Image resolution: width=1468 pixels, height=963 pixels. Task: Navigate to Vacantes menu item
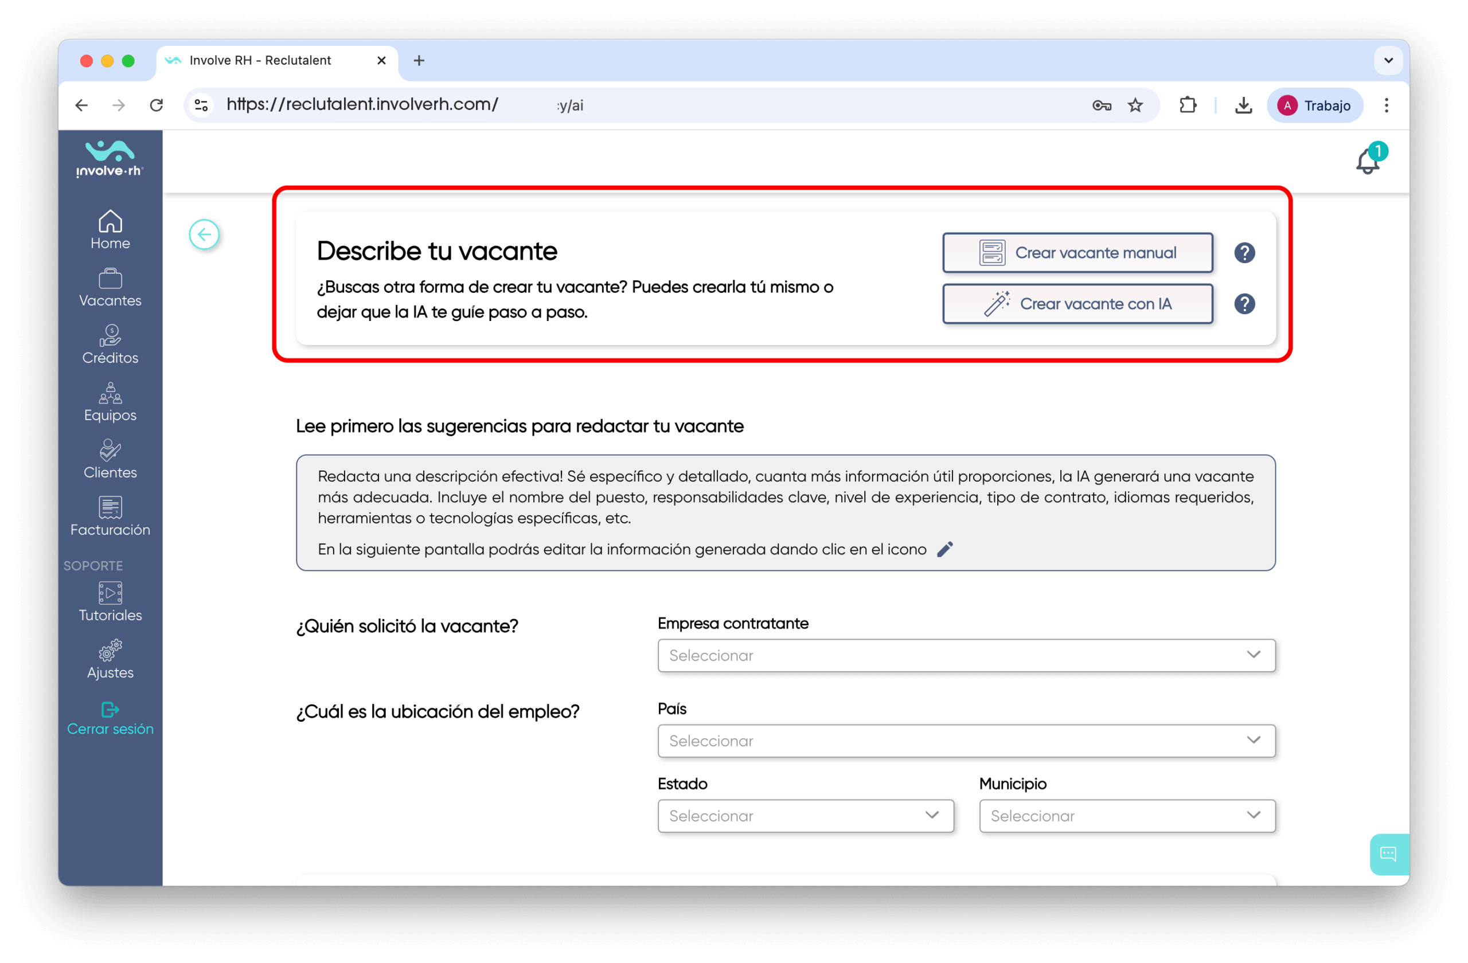111,288
